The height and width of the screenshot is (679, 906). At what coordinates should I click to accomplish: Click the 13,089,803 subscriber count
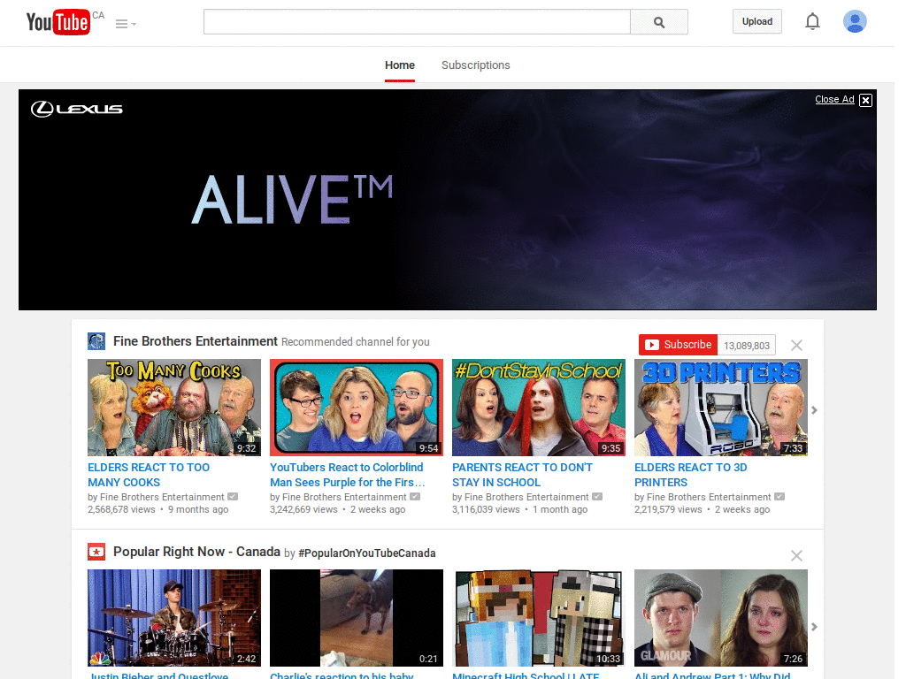747,346
